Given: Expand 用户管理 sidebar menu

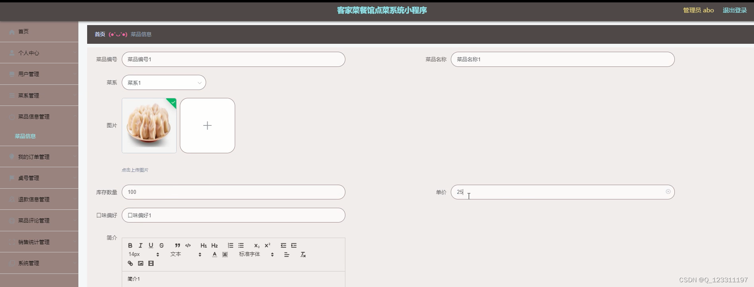Looking at the screenshot, I should pos(39,74).
